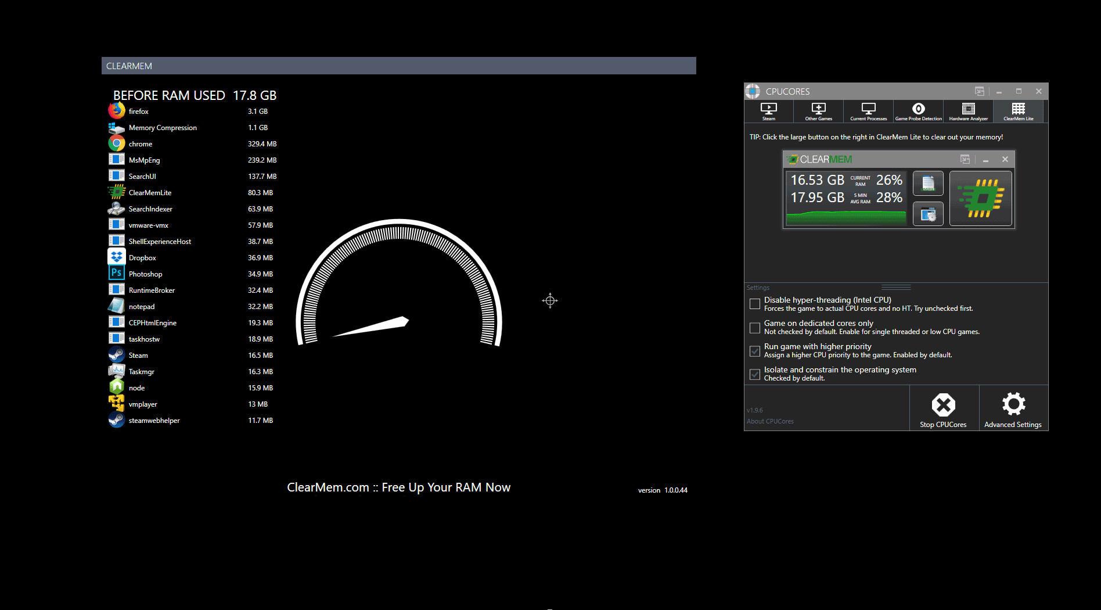Open Advanced Settings via the gear icon
This screenshot has width=1101, height=610.
tap(1013, 405)
